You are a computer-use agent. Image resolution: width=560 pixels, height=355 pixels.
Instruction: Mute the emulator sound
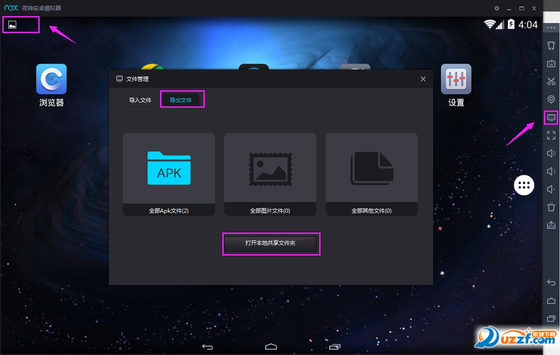point(551,189)
